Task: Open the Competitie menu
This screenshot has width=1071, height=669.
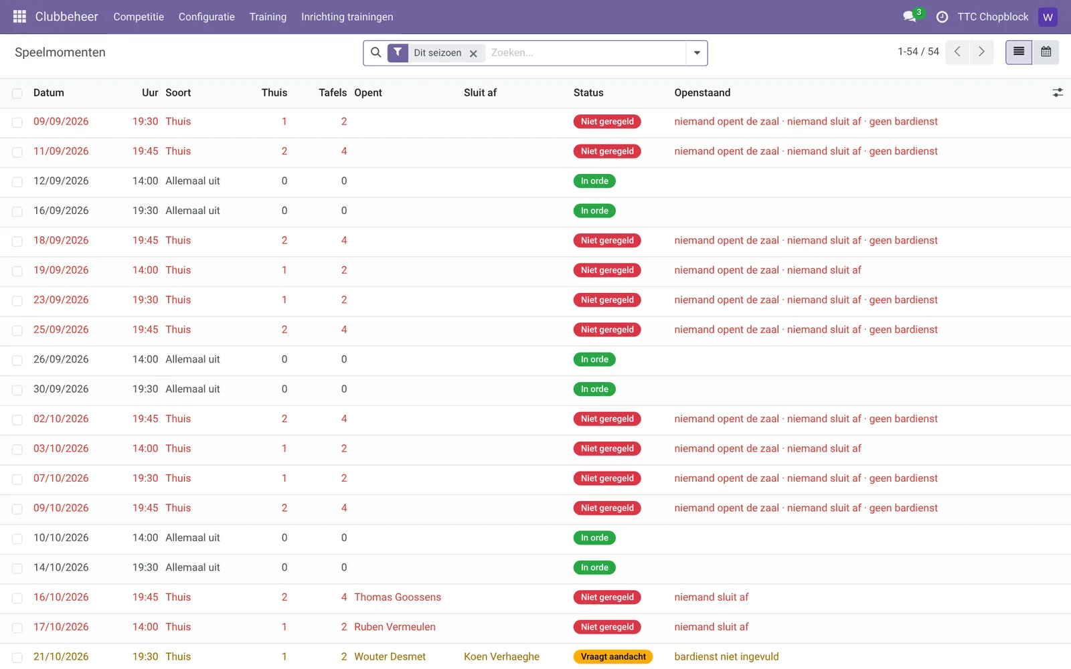Action: pos(139,17)
